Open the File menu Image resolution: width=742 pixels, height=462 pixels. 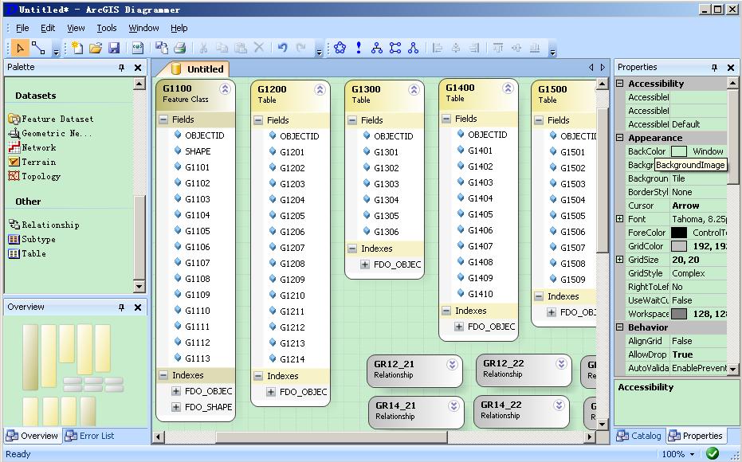[x=22, y=29]
